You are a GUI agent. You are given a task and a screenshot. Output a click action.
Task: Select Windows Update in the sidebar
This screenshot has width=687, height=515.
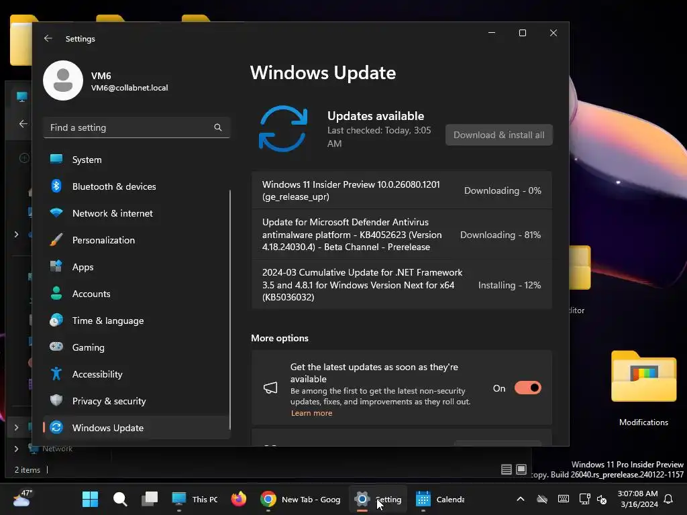point(136,428)
